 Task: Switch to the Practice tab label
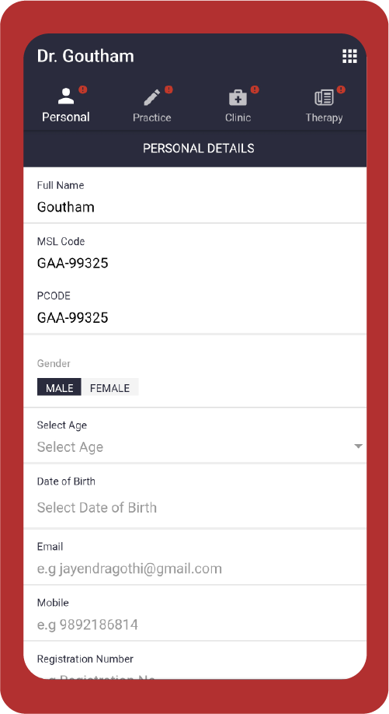coord(151,117)
